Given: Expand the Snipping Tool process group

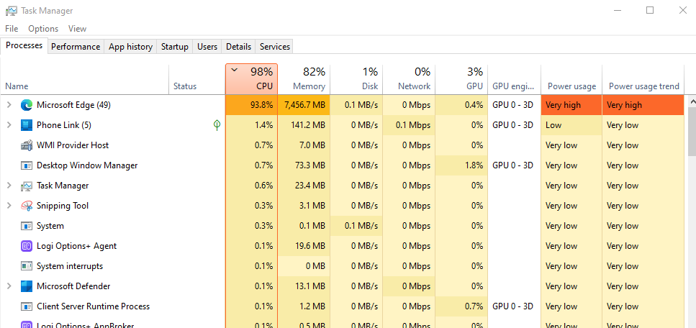Looking at the screenshot, I should 9,206.
